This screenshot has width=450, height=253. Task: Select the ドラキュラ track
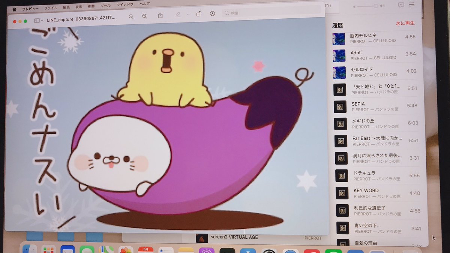[378, 176]
